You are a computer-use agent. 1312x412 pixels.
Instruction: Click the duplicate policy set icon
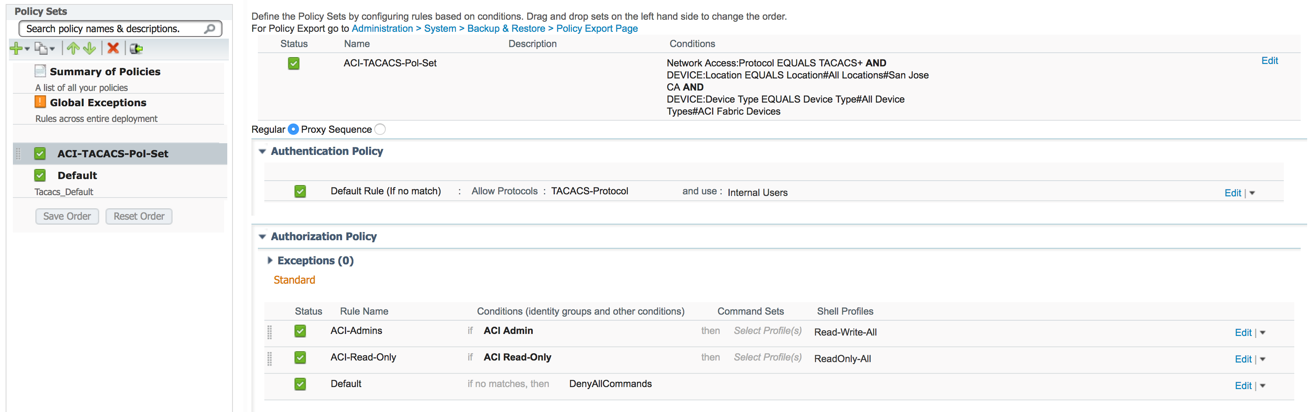[41, 48]
